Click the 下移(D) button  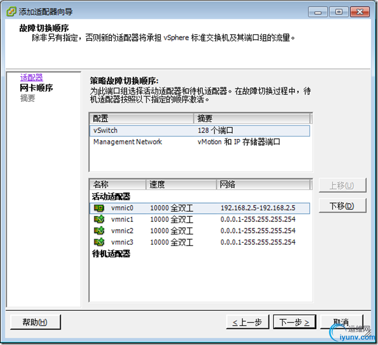coord(342,206)
